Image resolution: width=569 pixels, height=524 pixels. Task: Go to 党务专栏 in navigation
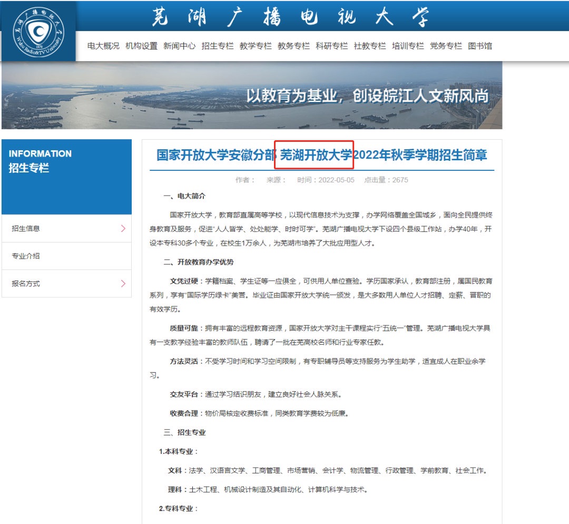(446, 46)
